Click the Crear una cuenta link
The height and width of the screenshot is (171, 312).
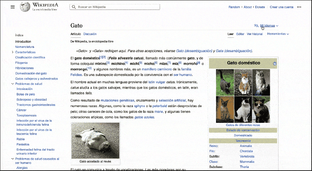click(282, 7)
